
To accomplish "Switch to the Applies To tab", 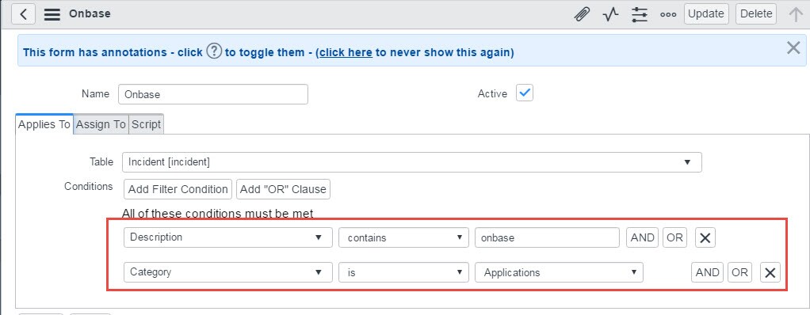I will click(x=44, y=124).
